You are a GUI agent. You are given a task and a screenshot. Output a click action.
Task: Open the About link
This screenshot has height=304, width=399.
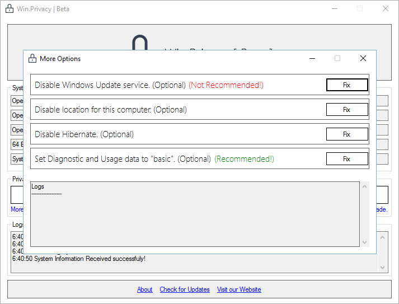click(x=145, y=289)
